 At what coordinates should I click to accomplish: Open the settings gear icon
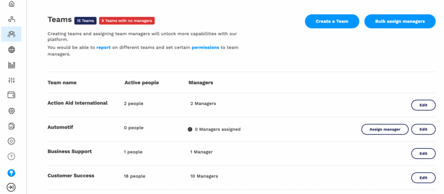tap(12, 141)
